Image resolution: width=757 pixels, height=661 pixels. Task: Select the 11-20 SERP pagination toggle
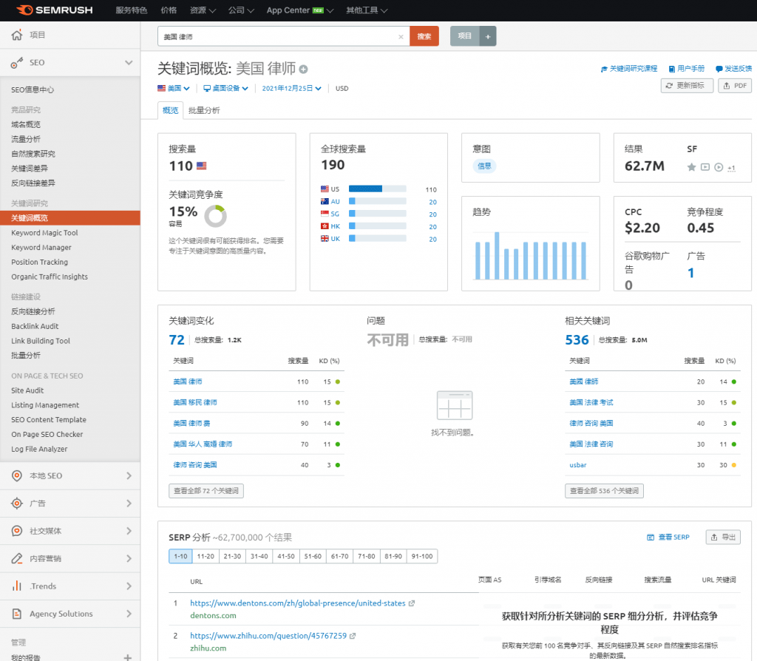pos(205,556)
